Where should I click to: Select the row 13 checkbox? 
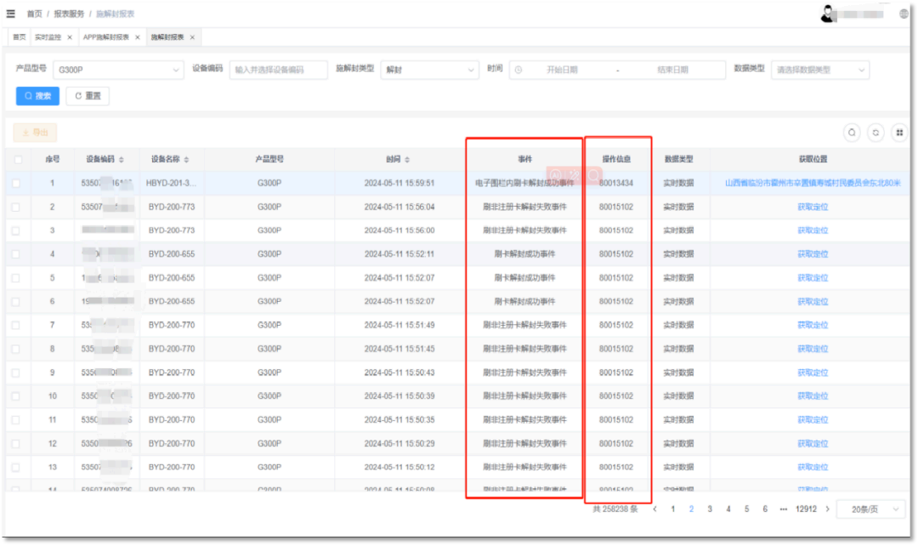(x=16, y=467)
